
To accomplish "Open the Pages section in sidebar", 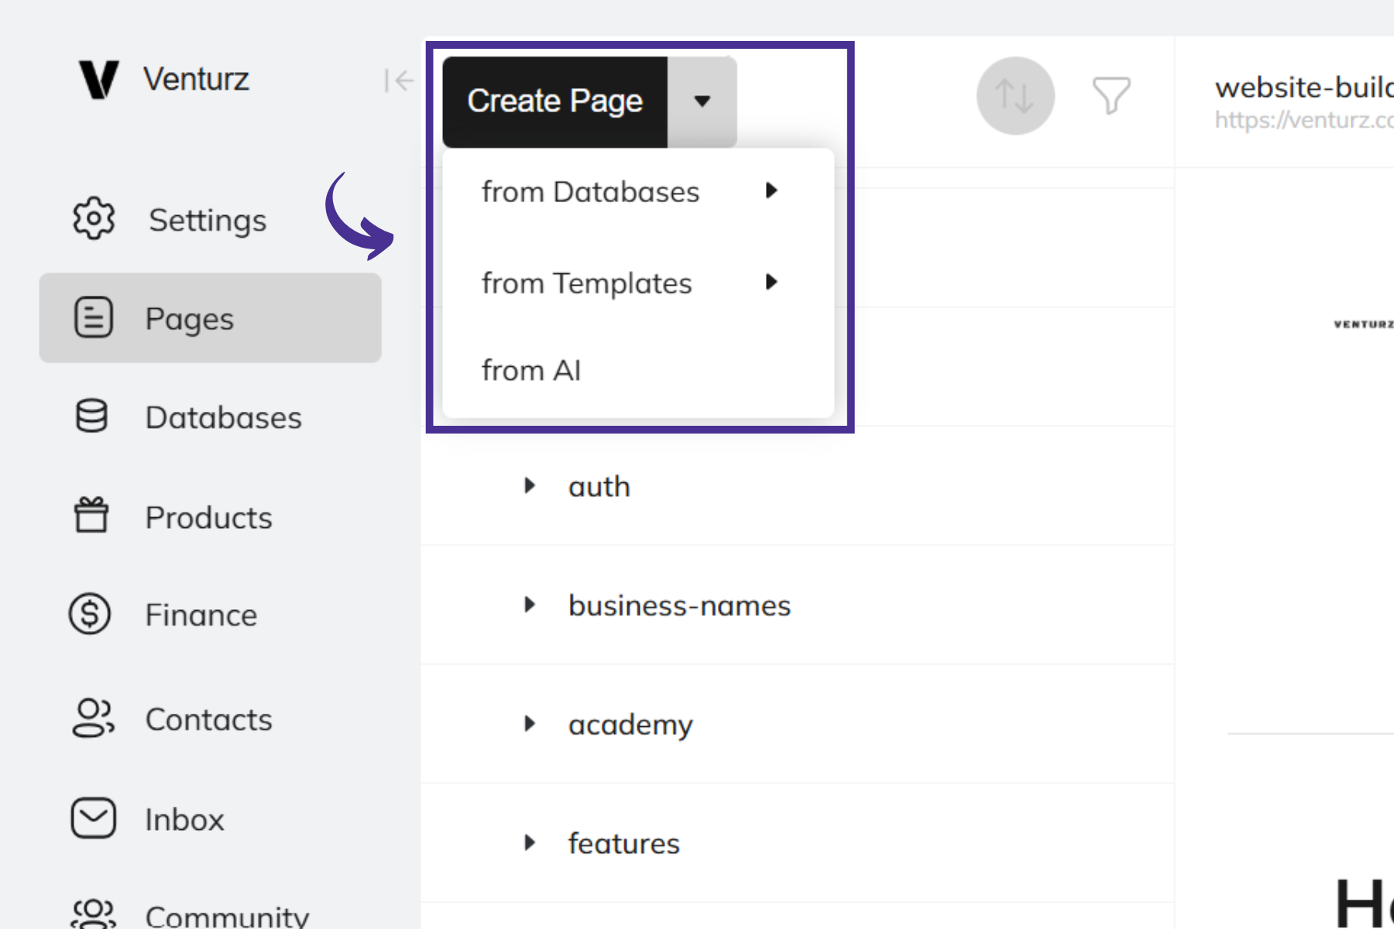I will coord(210,318).
